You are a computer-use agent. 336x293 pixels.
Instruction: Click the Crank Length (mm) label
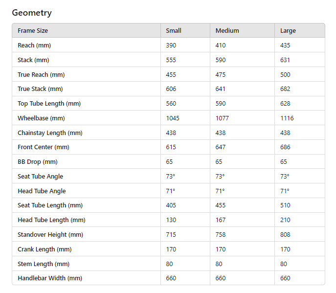45,249
